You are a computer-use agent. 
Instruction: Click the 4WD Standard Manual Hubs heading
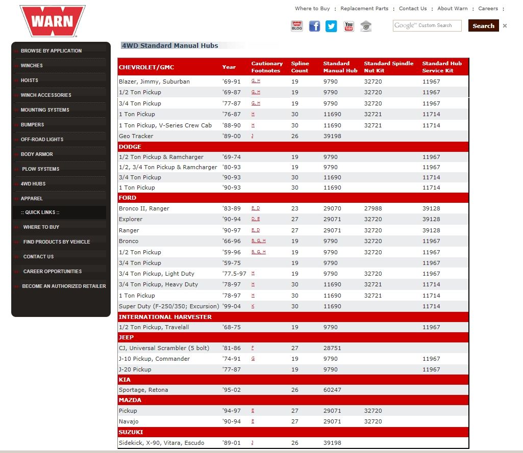(x=170, y=46)
